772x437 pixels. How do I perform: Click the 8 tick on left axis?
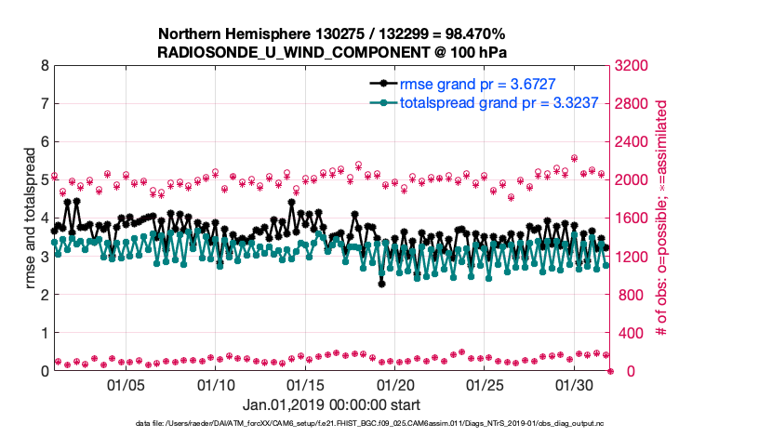pyautogui.click(x=44, y=66)
